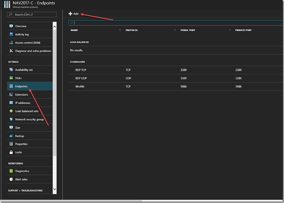
Task: Open the Extensions settings
Action: tap(30, 95)
